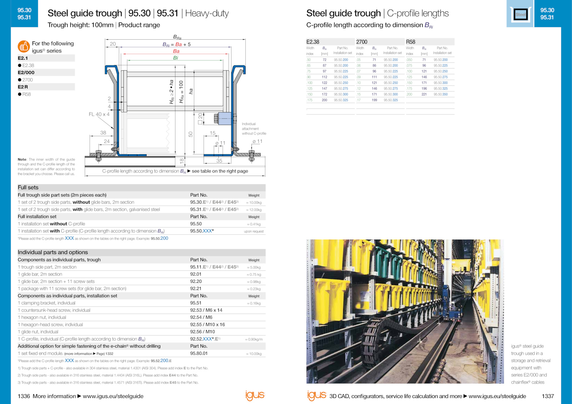This screenshot has width=572, height=404.
Task: Click 'FL 40 x 4' label in drawing
Action: pos(99,114)
